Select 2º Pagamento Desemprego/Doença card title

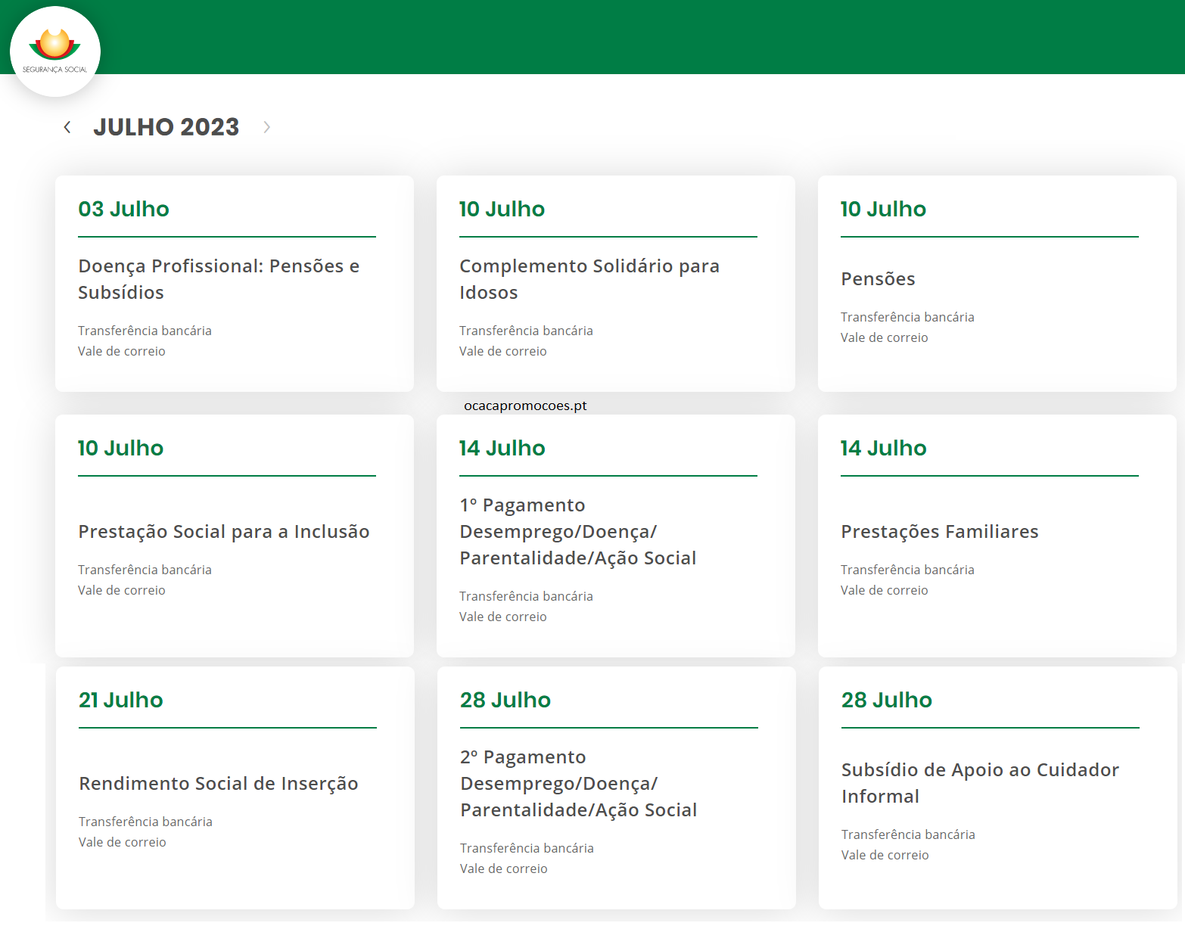click(578, 784)
